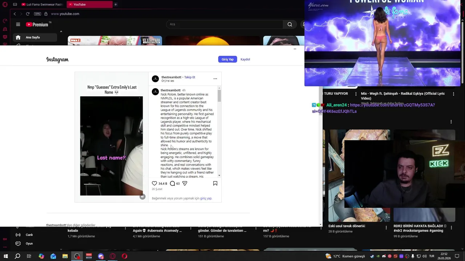Viewport: 465px width, 261px height.
Task: Click the Instagram logo in popup
Action: pos(57,59)
